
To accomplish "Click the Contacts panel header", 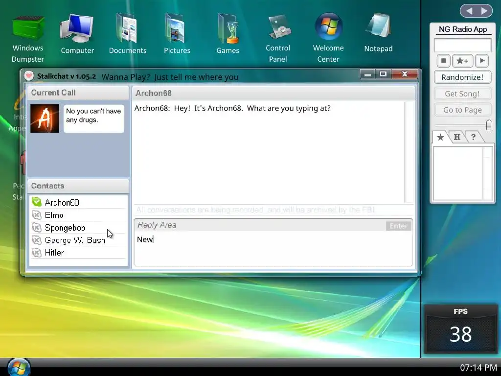I will 78,186.
